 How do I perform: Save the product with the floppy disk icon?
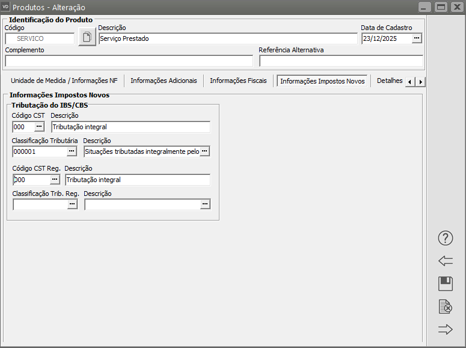click(445, 284)
